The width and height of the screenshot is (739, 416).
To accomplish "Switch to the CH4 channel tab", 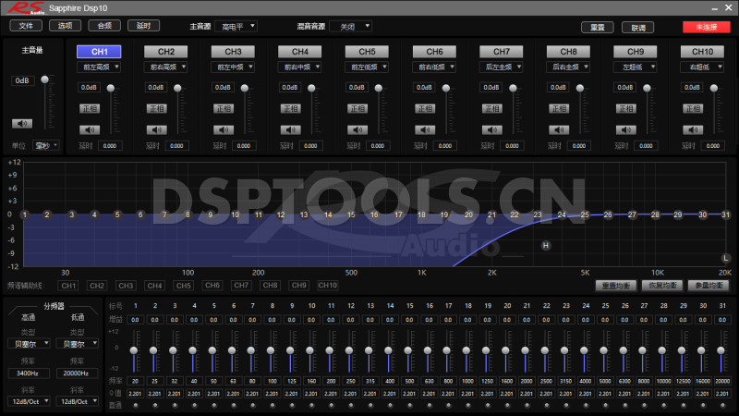I will tap(299, 52).
